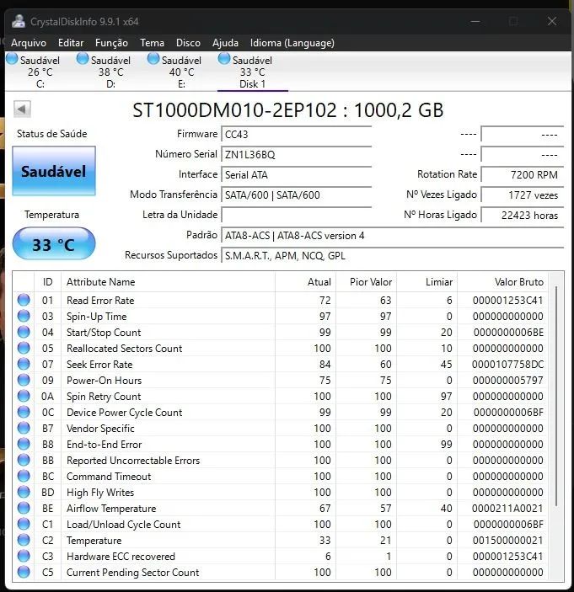
Task: Select the Disk 1 tab
Action: [252, 72]
